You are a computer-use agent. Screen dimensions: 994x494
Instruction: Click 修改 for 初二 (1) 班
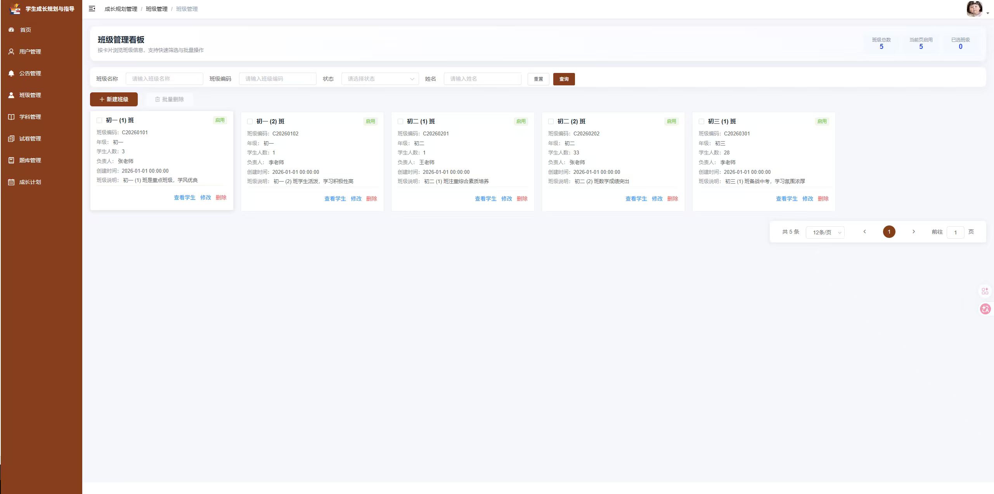507,199
